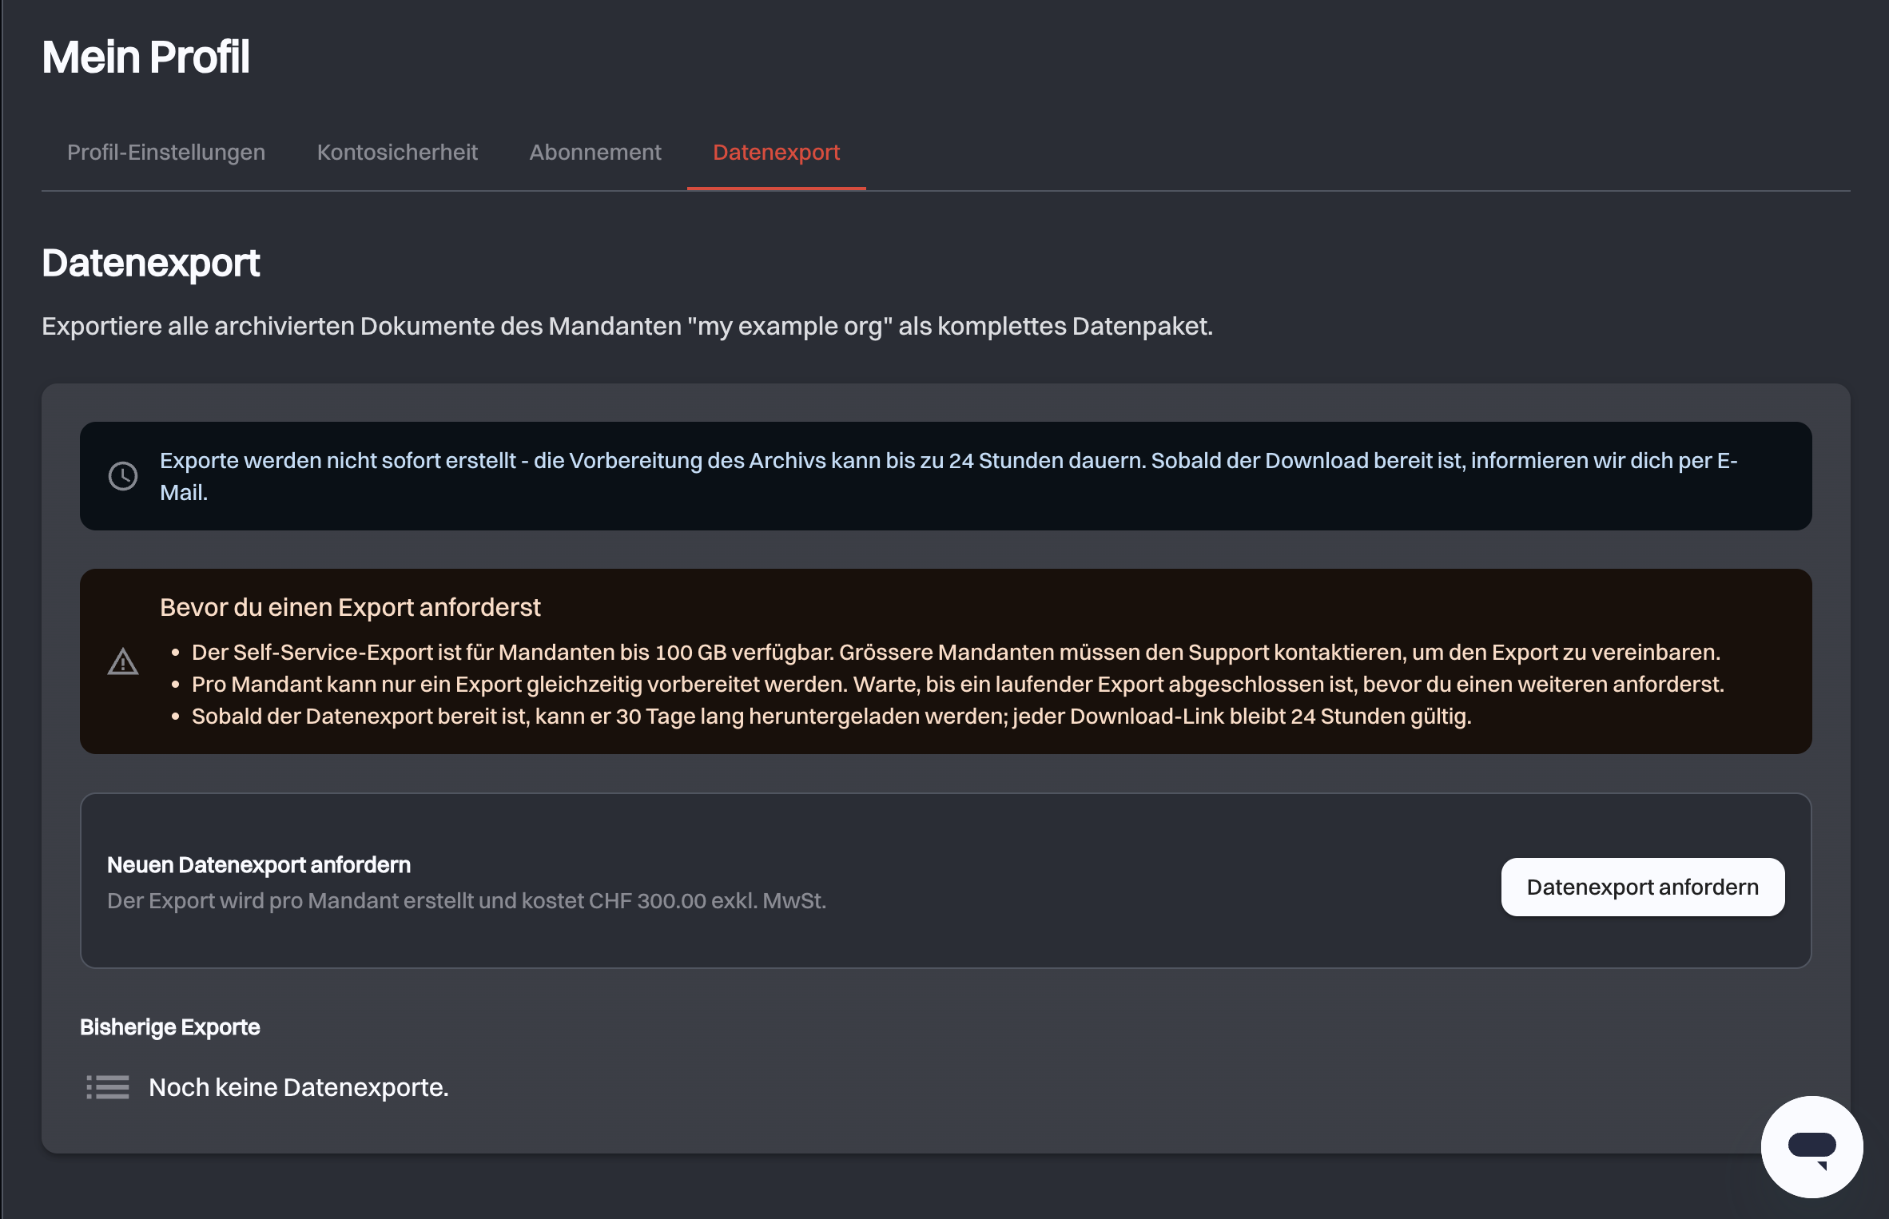Go to the Abonnement tab
This screenshot has width=1889, height=1219.
coord(595,152)
